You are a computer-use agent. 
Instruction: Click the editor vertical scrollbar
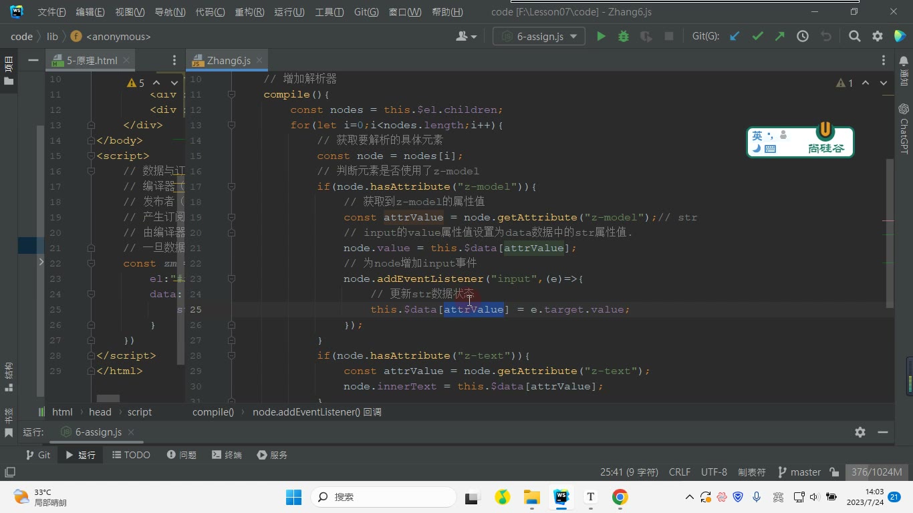click(890, 234)
